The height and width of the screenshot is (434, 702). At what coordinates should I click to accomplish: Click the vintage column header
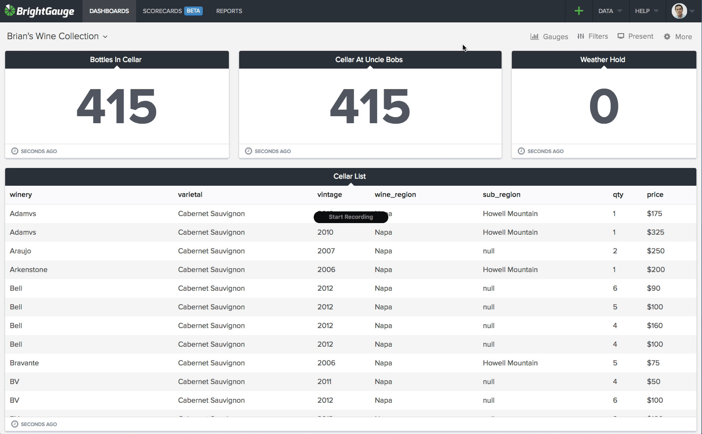click(330, 195)
